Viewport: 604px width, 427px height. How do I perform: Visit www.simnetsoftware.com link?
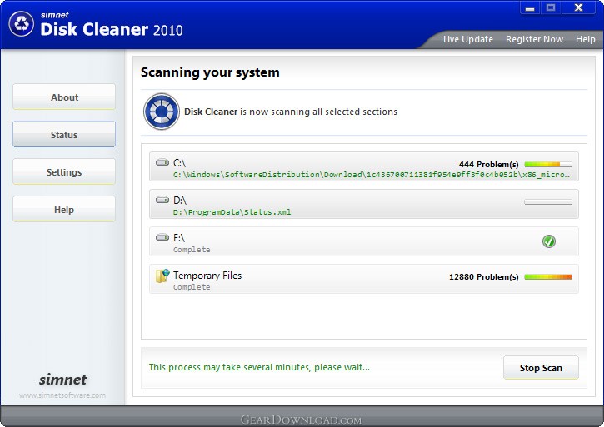pos(62,395)
